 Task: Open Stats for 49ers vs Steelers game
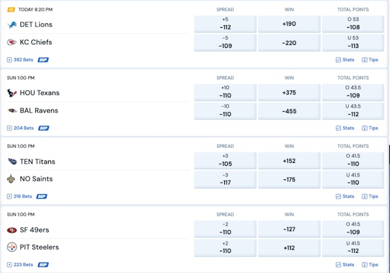[345, 265]
